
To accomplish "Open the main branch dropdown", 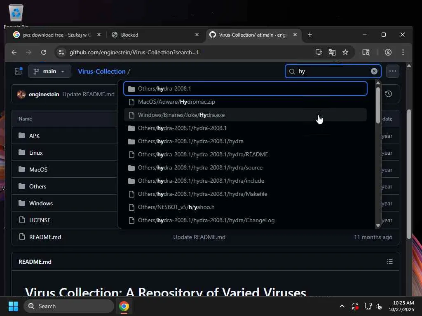I will [x=49, y=71].
